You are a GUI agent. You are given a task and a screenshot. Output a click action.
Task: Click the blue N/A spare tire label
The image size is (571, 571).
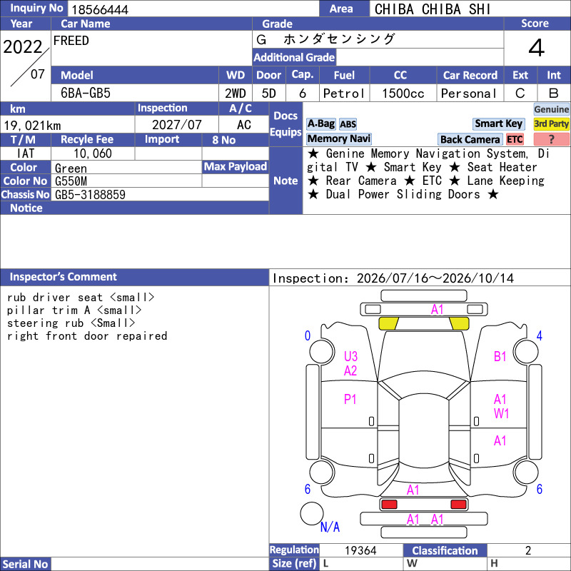(x=330, y=527)
